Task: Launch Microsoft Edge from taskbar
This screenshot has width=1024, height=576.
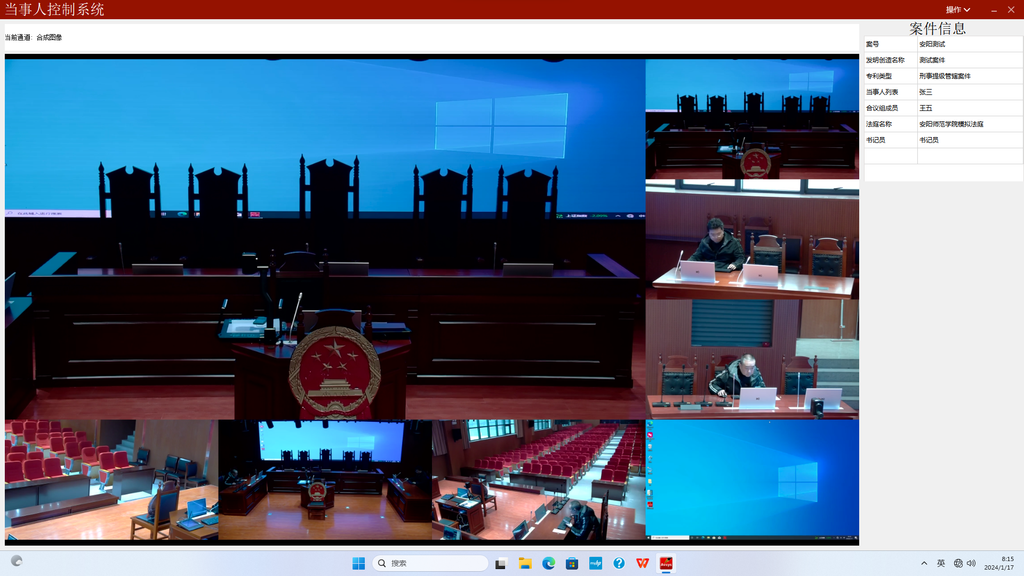Action: click(x=548, y=563)
